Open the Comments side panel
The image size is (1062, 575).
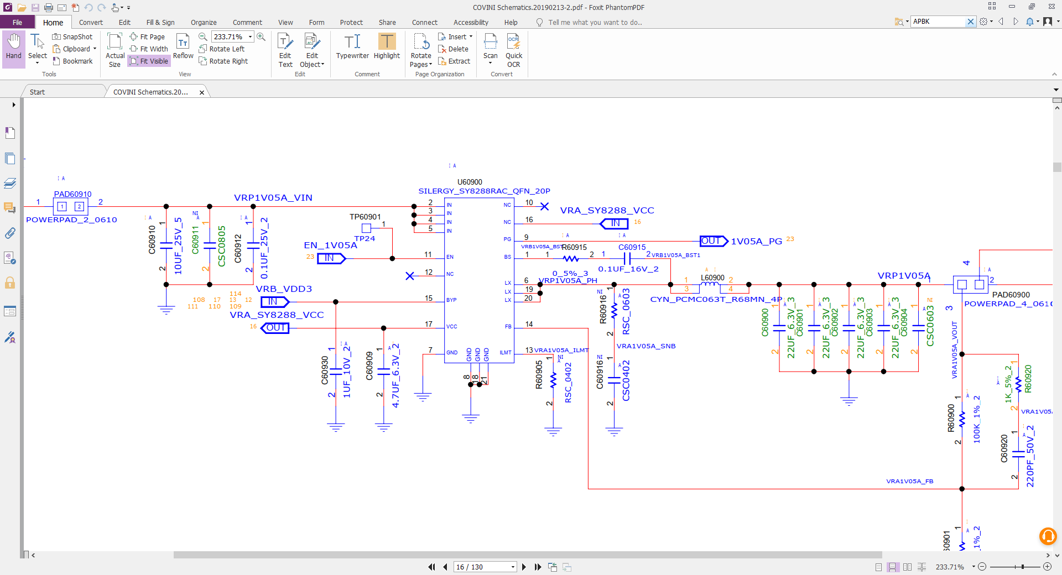pos(10,208)
